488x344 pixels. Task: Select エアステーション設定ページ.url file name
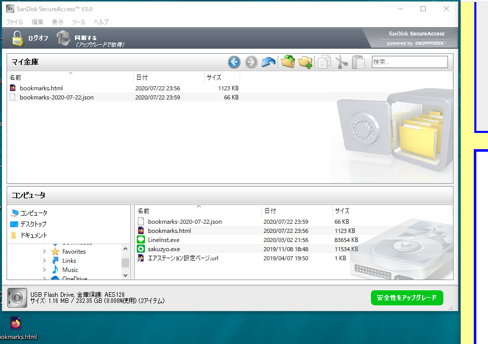click(x=183, y=258)
